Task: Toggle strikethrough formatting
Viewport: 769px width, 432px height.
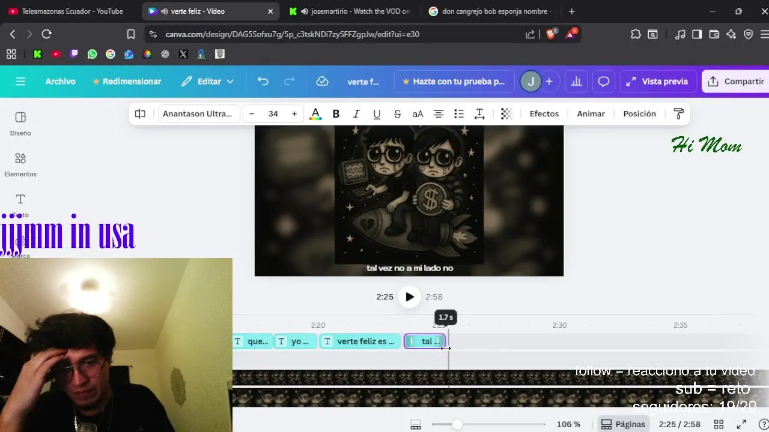Action: point(397,114)
